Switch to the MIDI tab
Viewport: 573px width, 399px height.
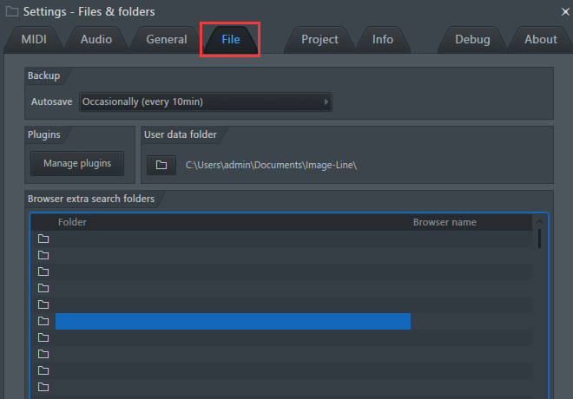tap(34, 39)
